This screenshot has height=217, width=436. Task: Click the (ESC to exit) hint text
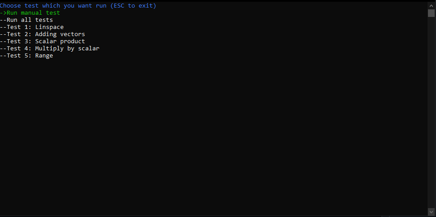point(133,6)
